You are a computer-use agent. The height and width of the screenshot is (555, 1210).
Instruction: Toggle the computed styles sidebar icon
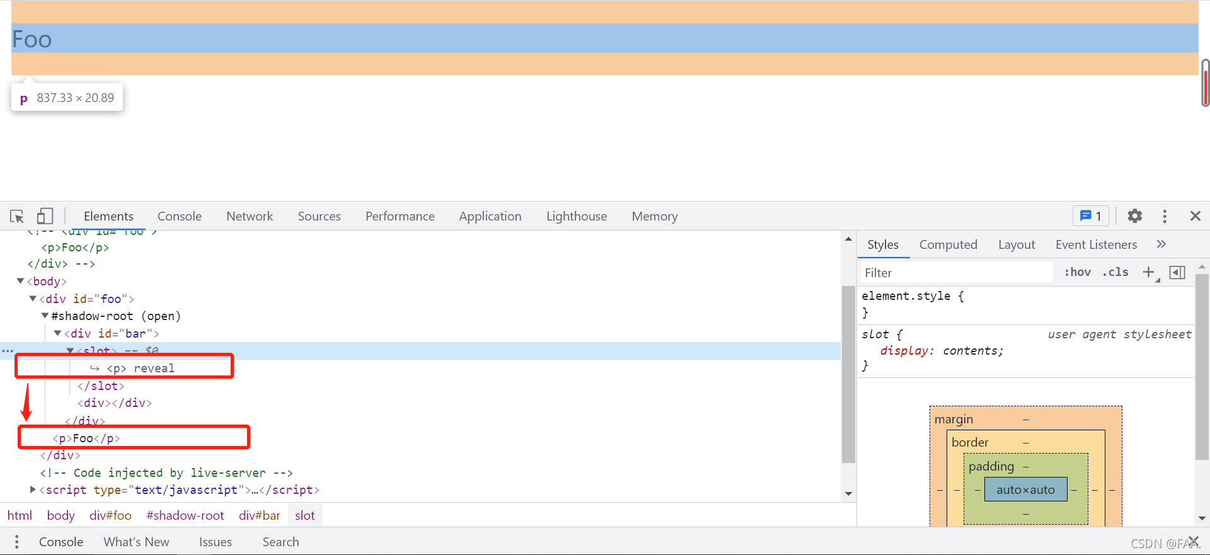[x=1177, y=272]
